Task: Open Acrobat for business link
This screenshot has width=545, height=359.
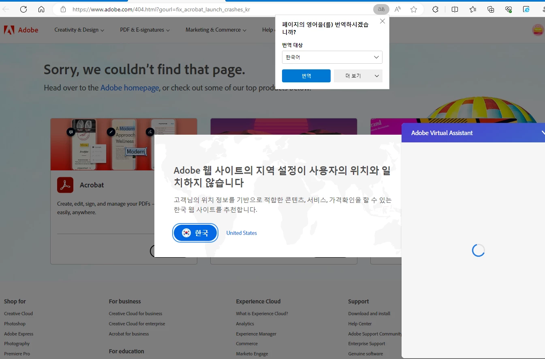Action: coord(129,334)
